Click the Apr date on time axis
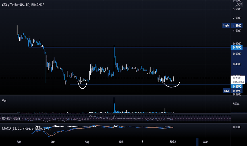Image resolution: width=247 pixels, height=146 pixels. click(19, 142)
